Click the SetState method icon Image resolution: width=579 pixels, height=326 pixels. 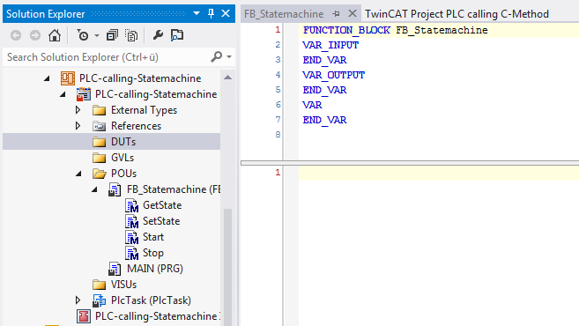pos(131,221)
